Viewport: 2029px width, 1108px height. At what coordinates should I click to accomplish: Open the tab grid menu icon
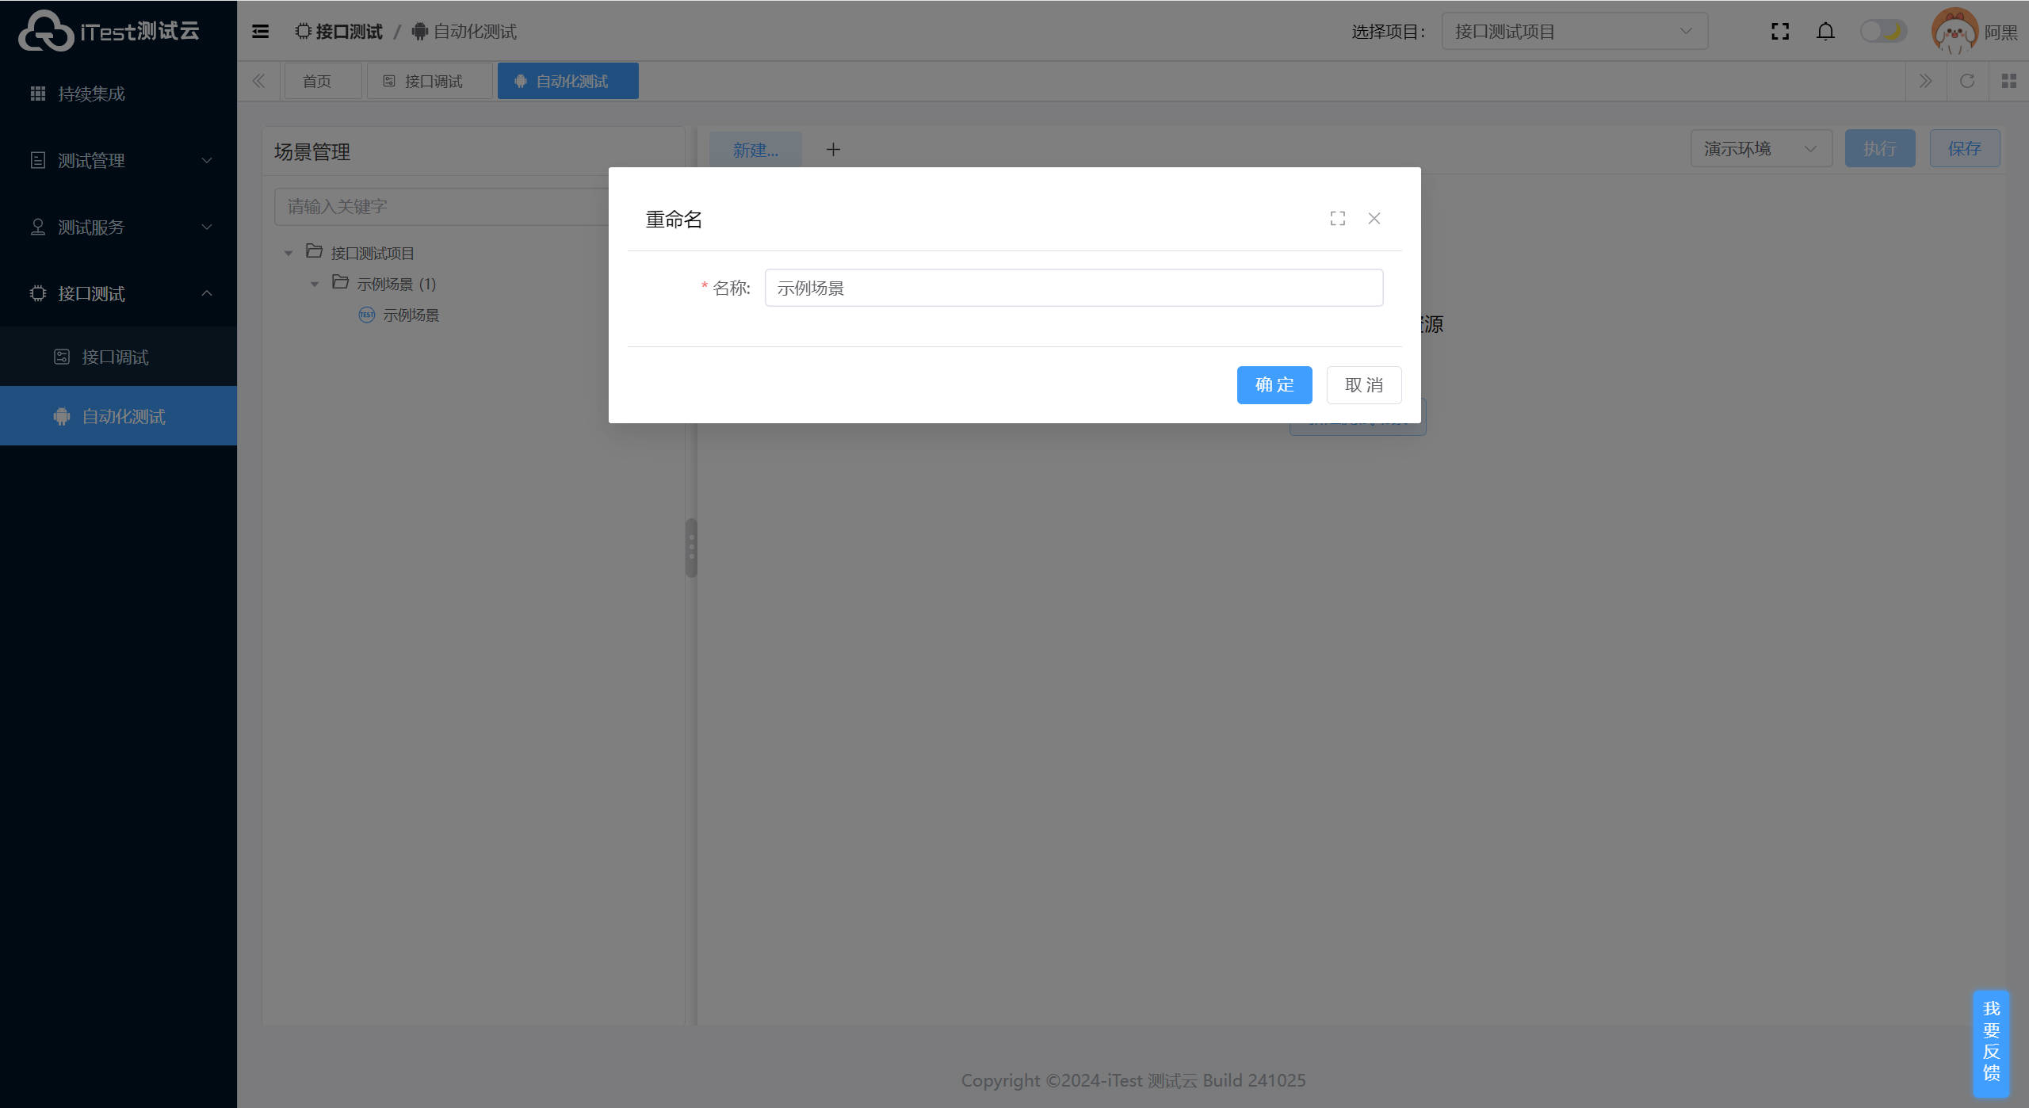coord(2008,81)
